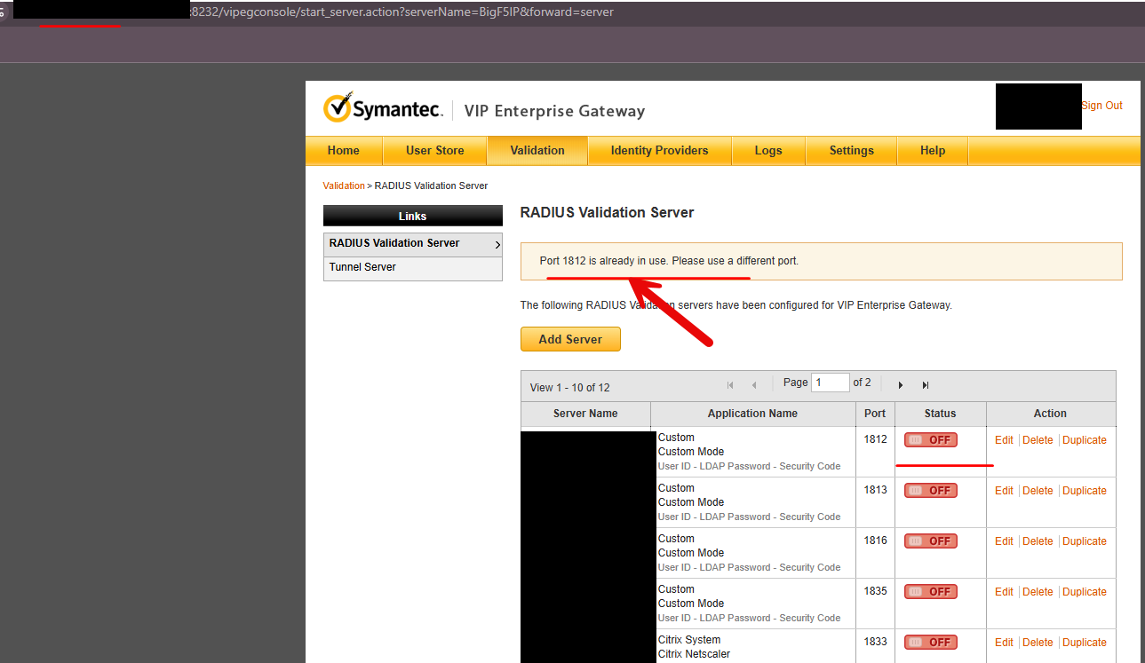Open the User Store tab
1145x663 pixels.
(x=435, y=151)
